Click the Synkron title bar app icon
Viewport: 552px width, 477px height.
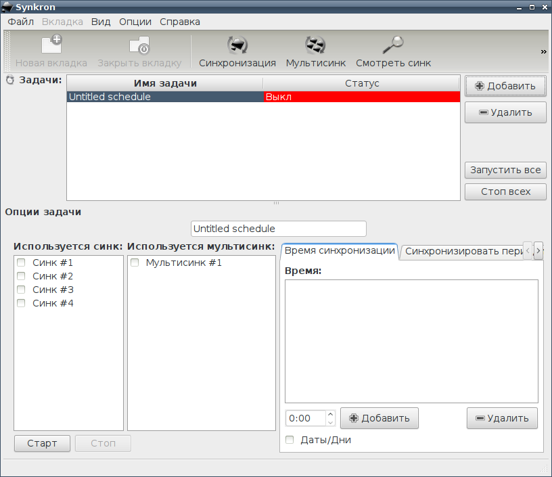[x=7, y=7]
